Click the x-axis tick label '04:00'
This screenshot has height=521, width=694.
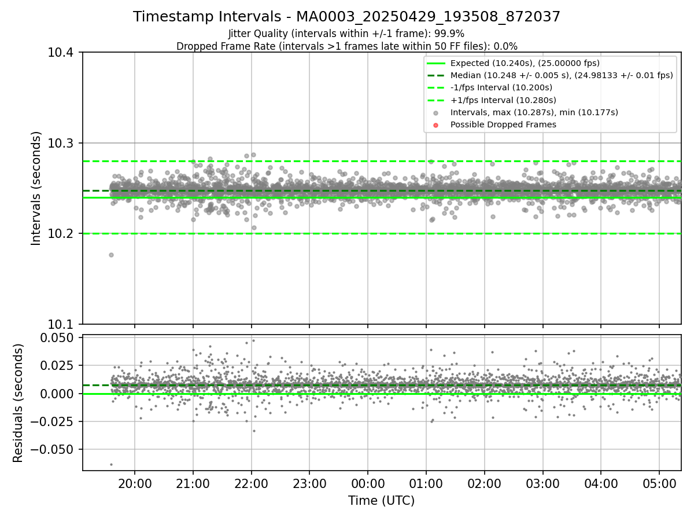coord(601,483)
